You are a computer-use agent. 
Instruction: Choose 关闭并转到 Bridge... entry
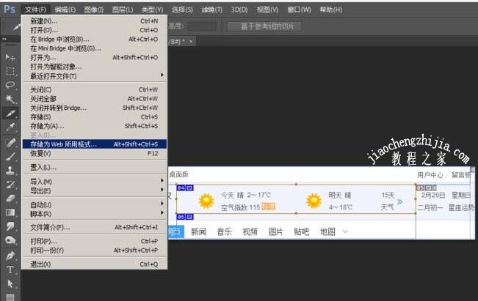(95, 108)
